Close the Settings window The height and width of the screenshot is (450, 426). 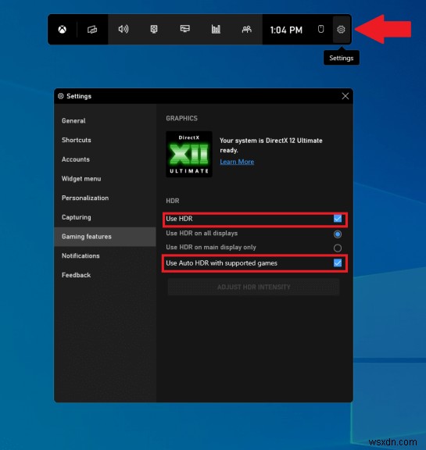(345, 96)
